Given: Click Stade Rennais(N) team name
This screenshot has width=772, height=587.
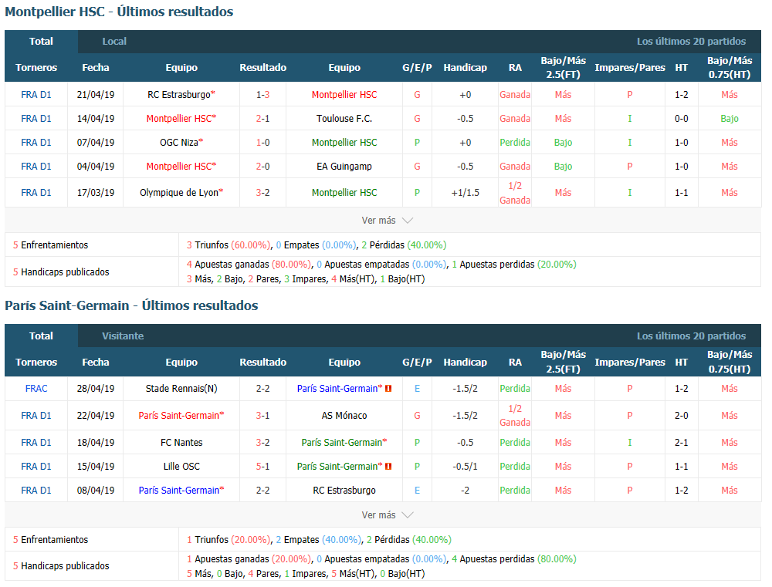Looking at the screenshot, I should click(x=181, y=389).
